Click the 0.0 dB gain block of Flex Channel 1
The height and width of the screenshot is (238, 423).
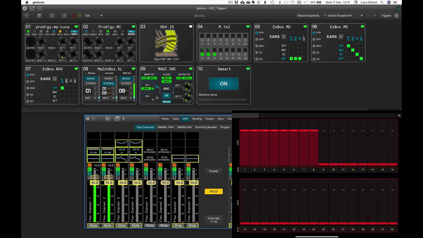click(x=94, y=151)
